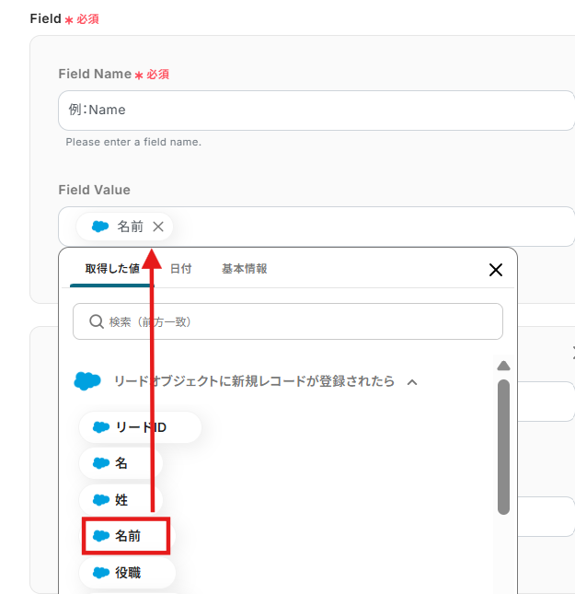Select the 役職 value chip
Image resolution: width=575 pixels, height=594 pixels.
click(127, 573)
